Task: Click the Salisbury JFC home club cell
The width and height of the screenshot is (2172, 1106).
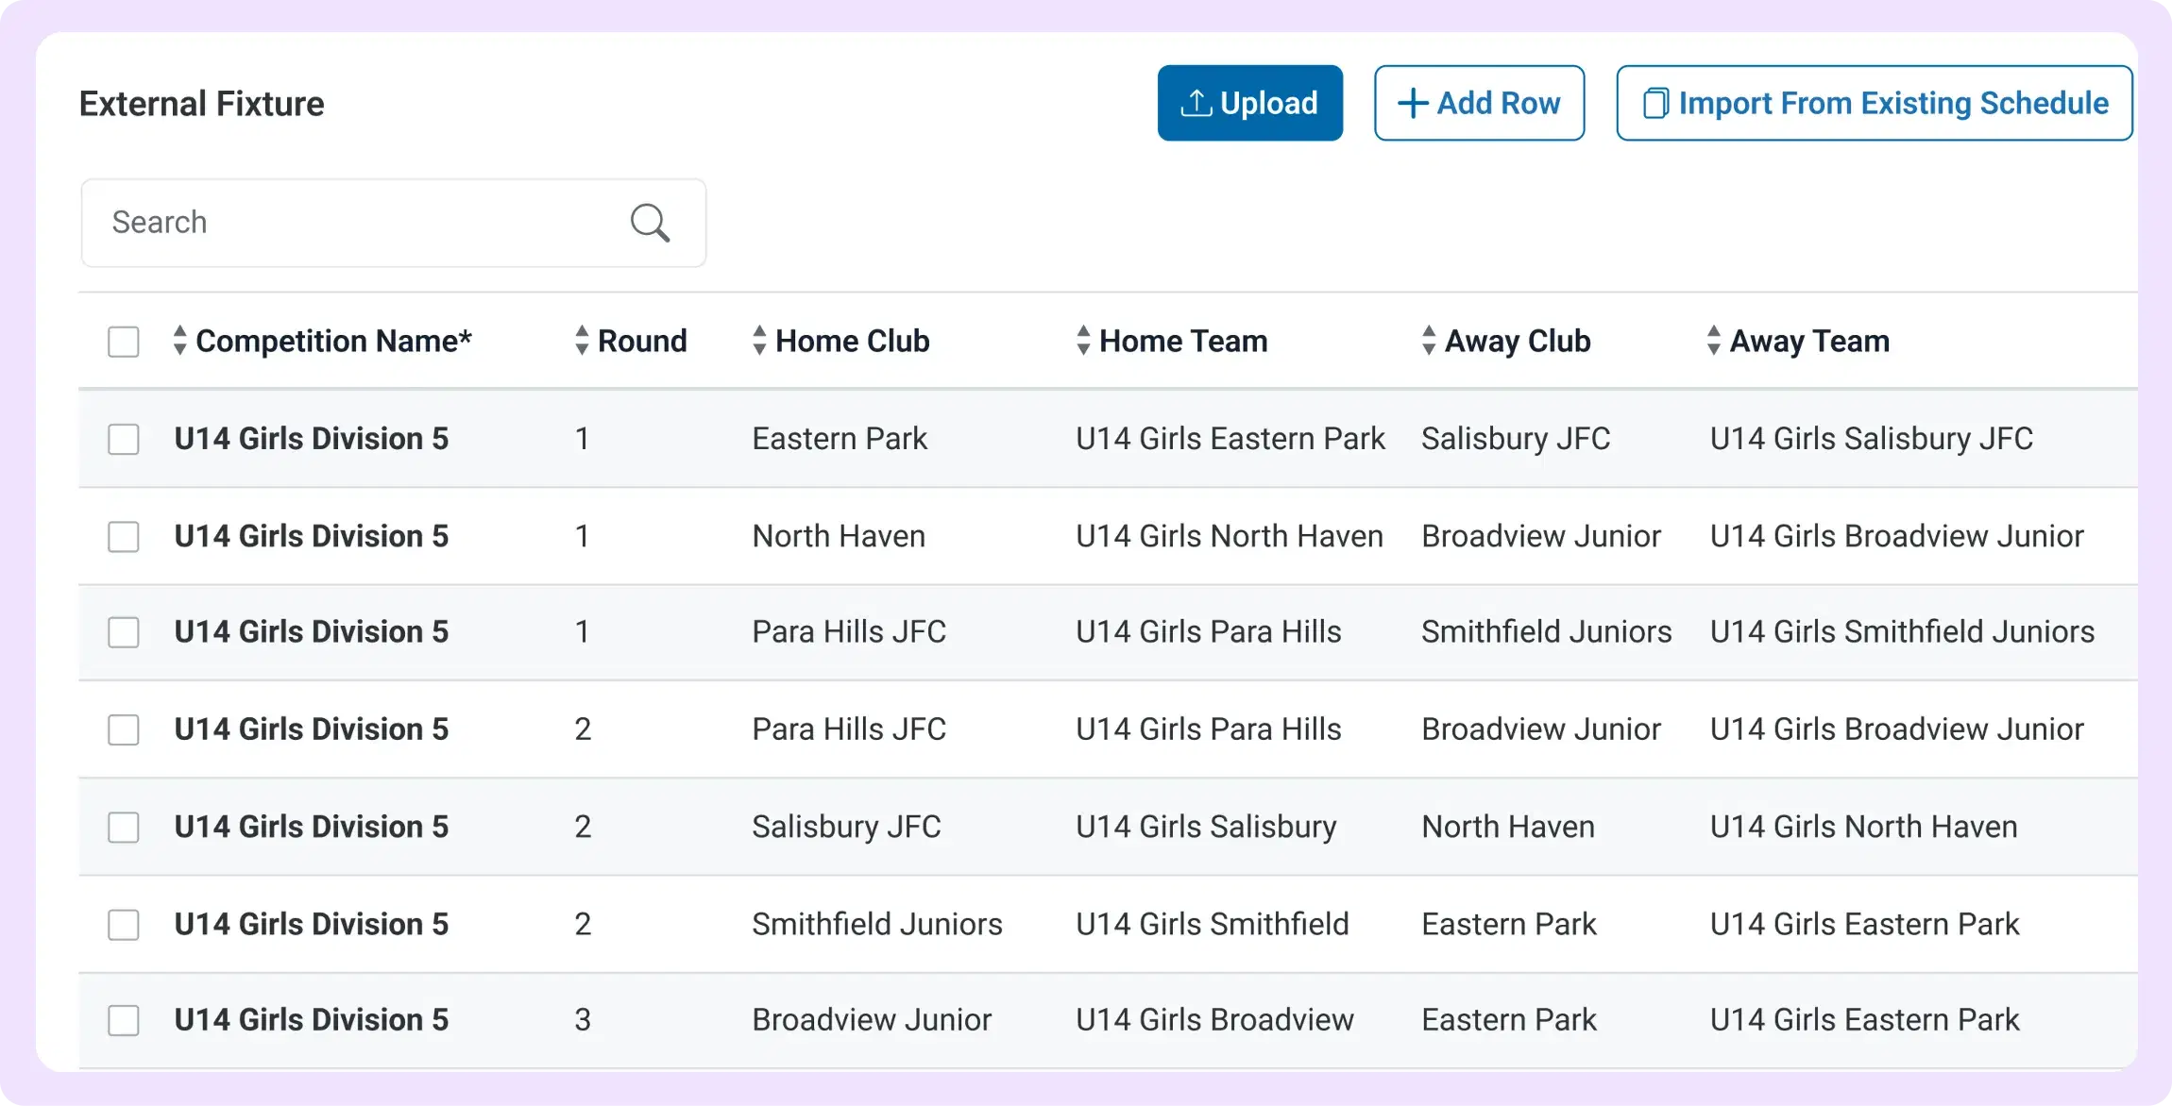Action: tap(846, 827)
